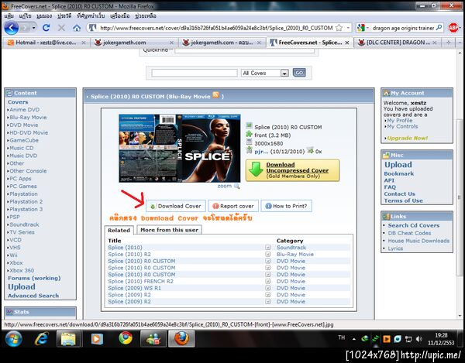Click Upload link in Content panel
Image resolution: width=465 pixels, height=363 pixels.
(22, 286)
